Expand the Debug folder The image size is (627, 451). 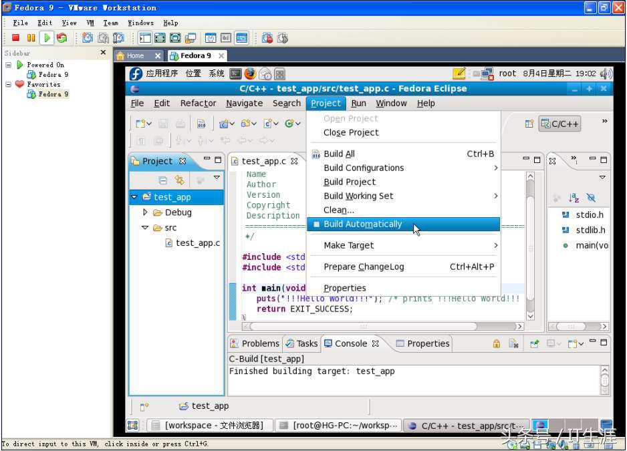tap(144, 212)
